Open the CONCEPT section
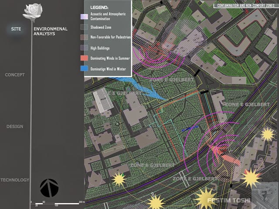The image size is (279, 209). pyautogui.click(x=15, y=75)
